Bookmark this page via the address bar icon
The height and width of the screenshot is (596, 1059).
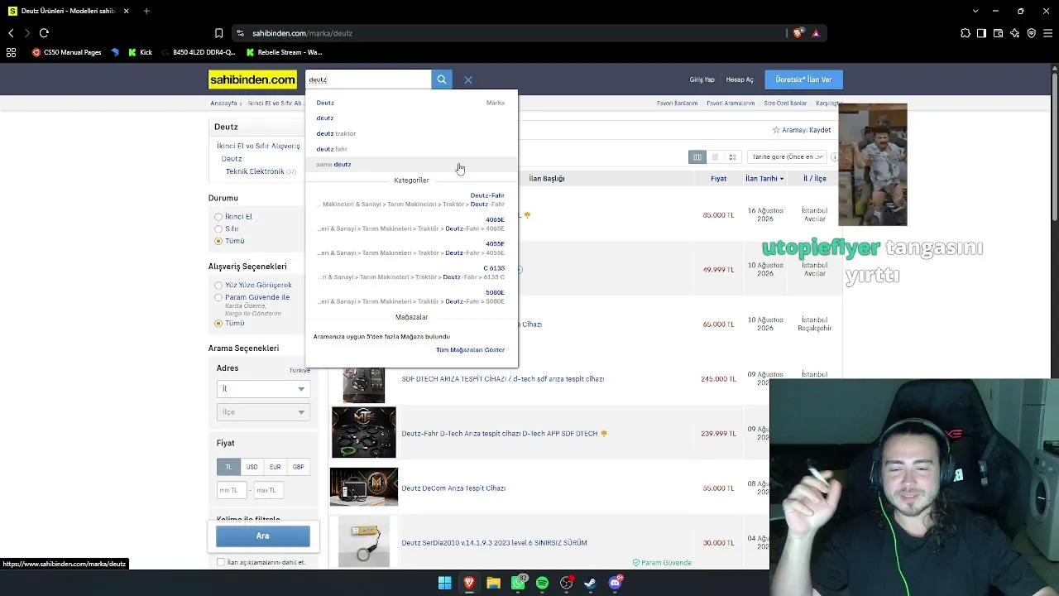(x=218, y=33)
